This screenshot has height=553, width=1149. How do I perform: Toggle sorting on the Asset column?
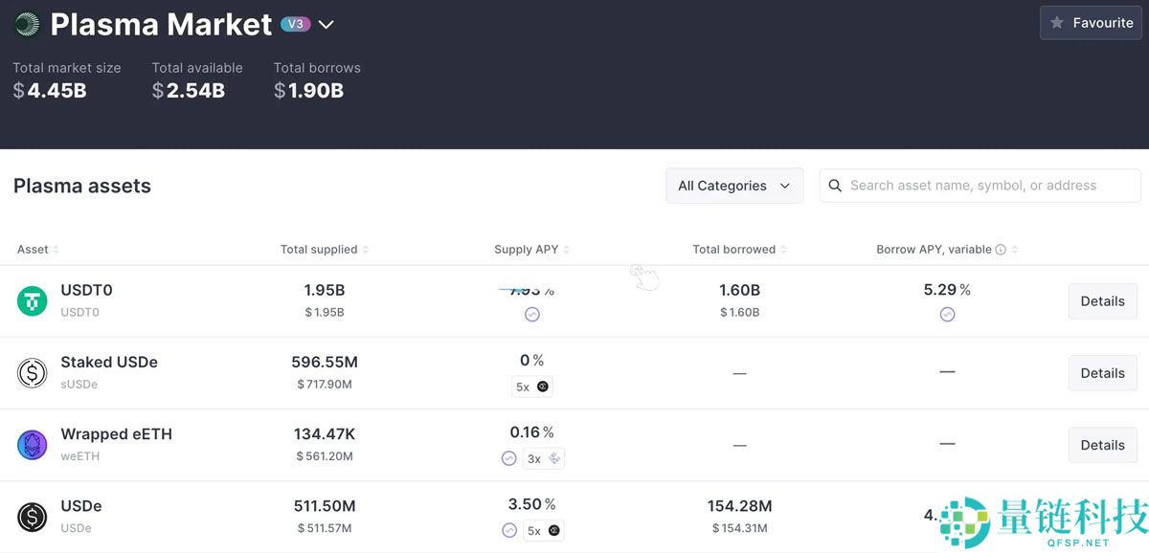[x=57, y=249]
